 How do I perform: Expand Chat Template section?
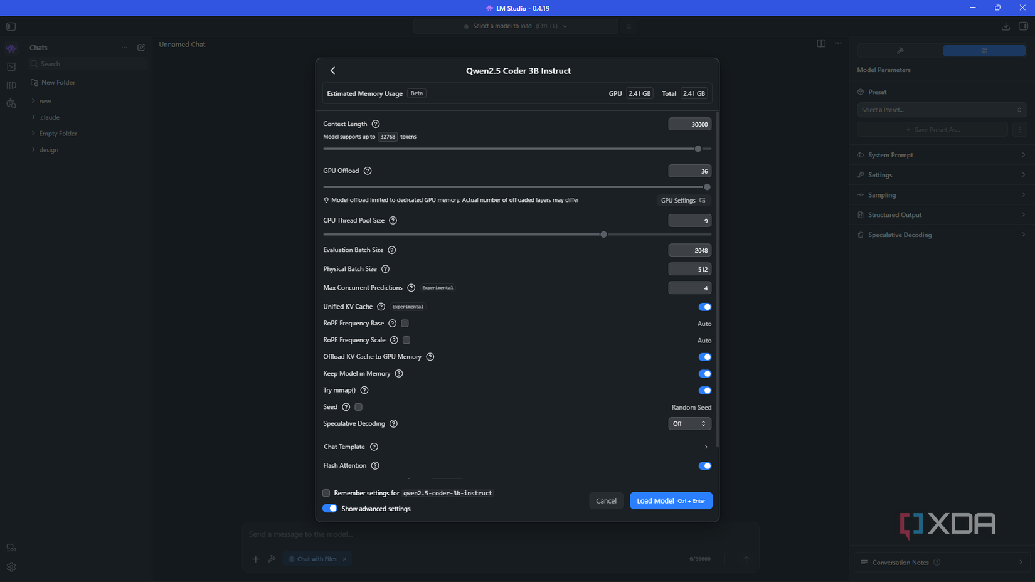tap(517, 447)
